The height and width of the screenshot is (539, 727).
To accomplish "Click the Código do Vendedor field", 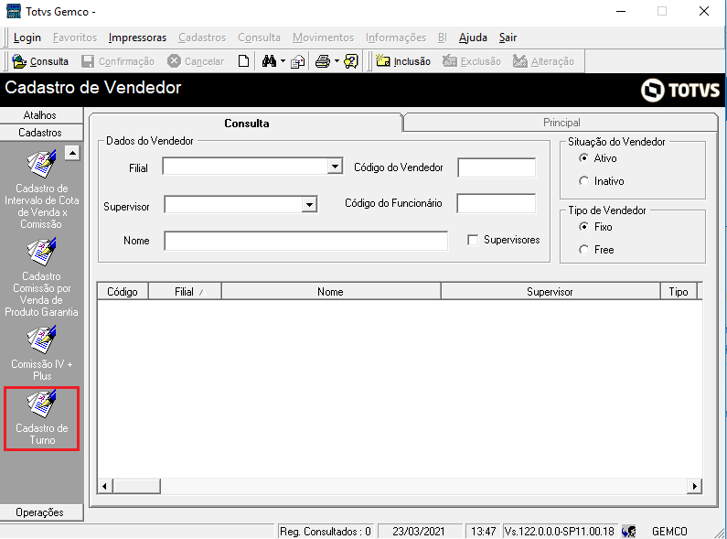I will (x=497, y=167).
